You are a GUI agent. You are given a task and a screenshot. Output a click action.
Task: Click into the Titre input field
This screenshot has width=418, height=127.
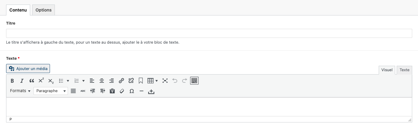(x=209, y=33)
